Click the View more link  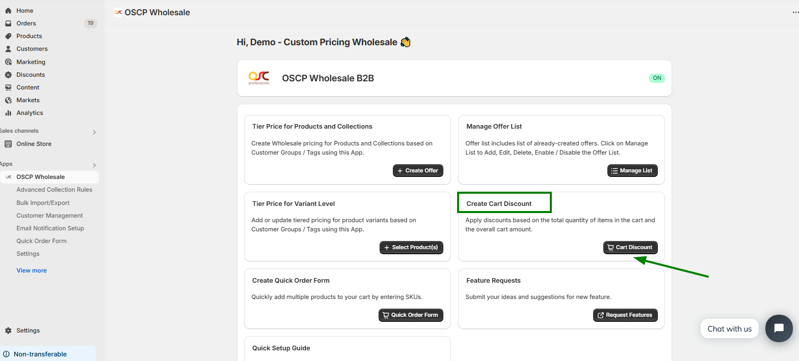pyautogui.click(x=32, y=270)
